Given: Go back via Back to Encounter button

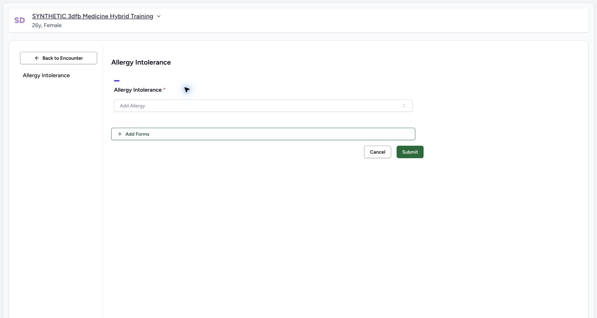Looking at the screenshot, I should [58, 58].
